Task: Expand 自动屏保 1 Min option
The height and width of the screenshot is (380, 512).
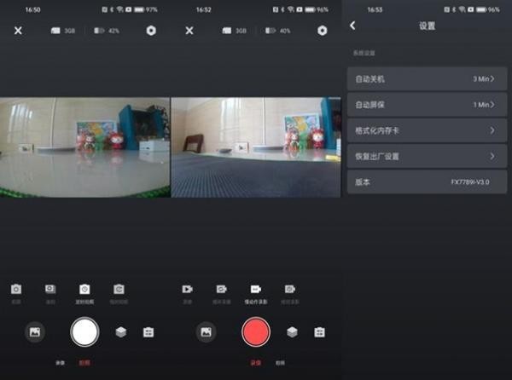Action: 427,105
